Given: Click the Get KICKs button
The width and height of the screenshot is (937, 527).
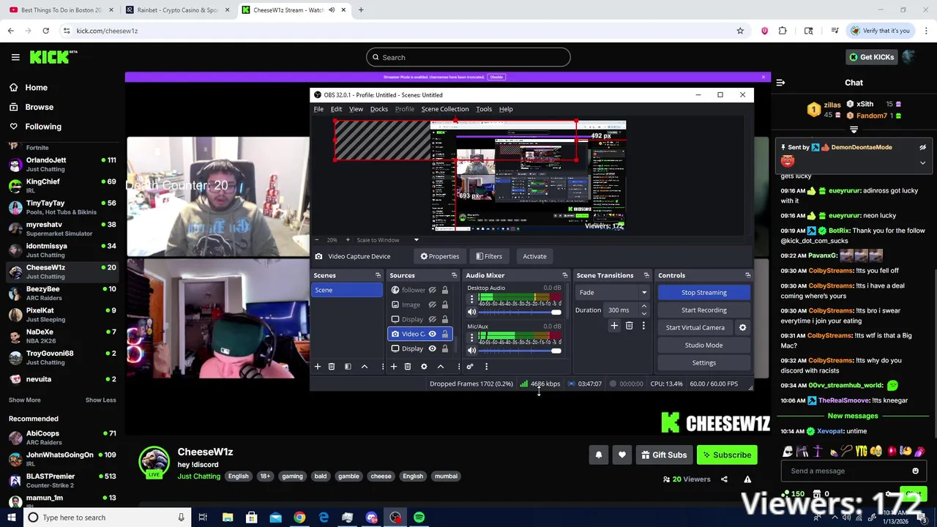Looking at the screenshot, I should pos(871,57).
